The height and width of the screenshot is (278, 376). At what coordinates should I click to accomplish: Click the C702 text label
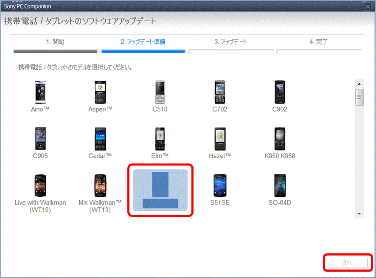[x=220, y=109]
